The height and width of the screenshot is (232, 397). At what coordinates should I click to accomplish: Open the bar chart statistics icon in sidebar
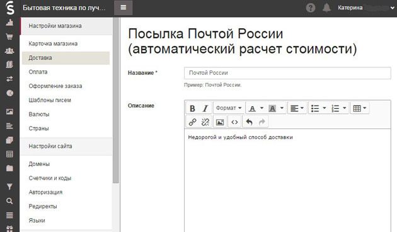(x=9, y=23)
